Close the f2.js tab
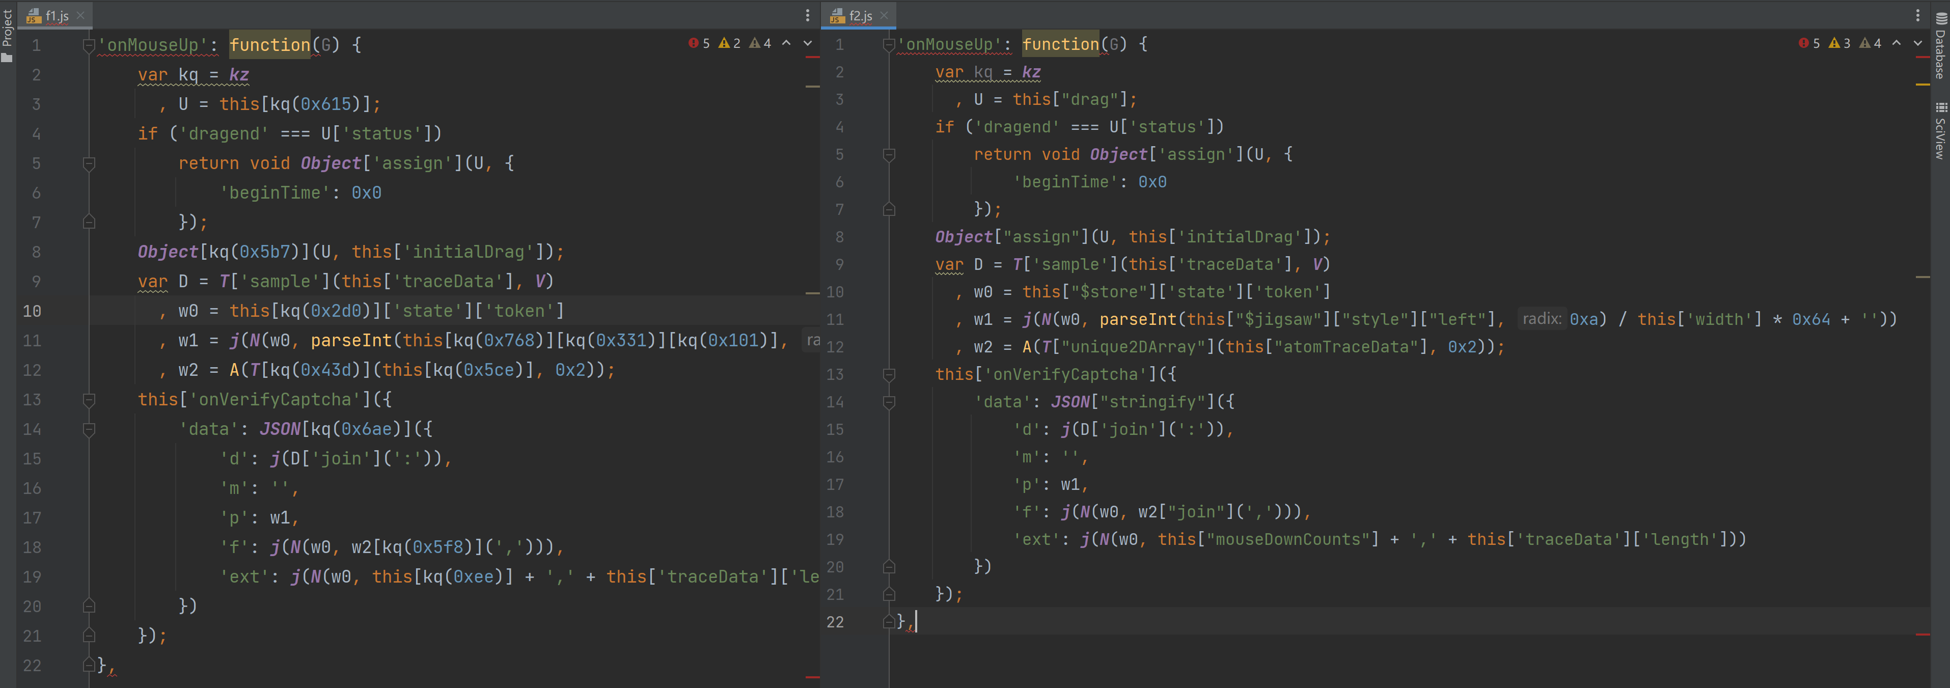Image resolution: width=1950 pixels, height=688 pixels. click(884, 15)
